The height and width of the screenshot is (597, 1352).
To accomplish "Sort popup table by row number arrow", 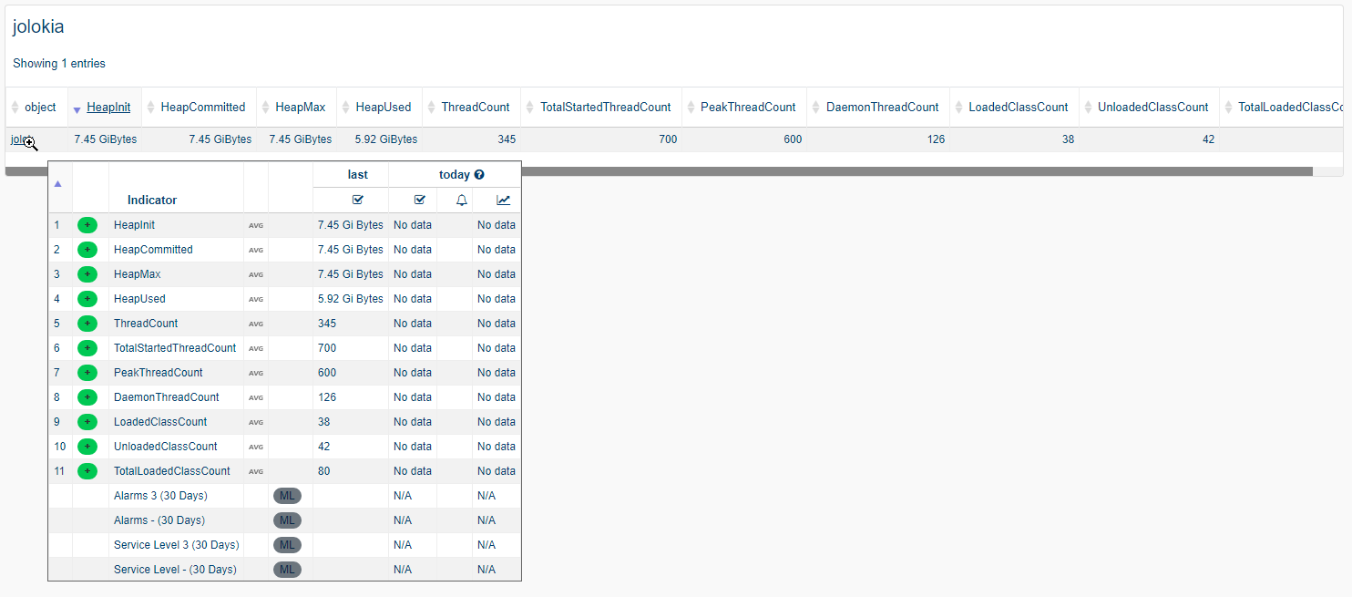I will [x=58, y=183].
